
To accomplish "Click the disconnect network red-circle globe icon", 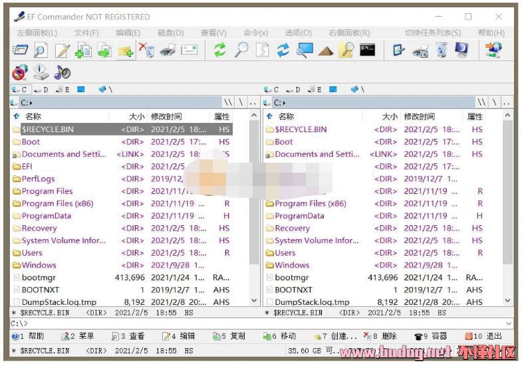I will 20,72.
